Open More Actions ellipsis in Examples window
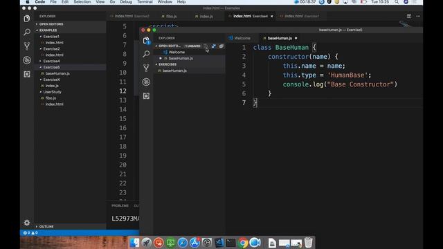This screenshot has height=249, width=443. (x=418, y=17)
